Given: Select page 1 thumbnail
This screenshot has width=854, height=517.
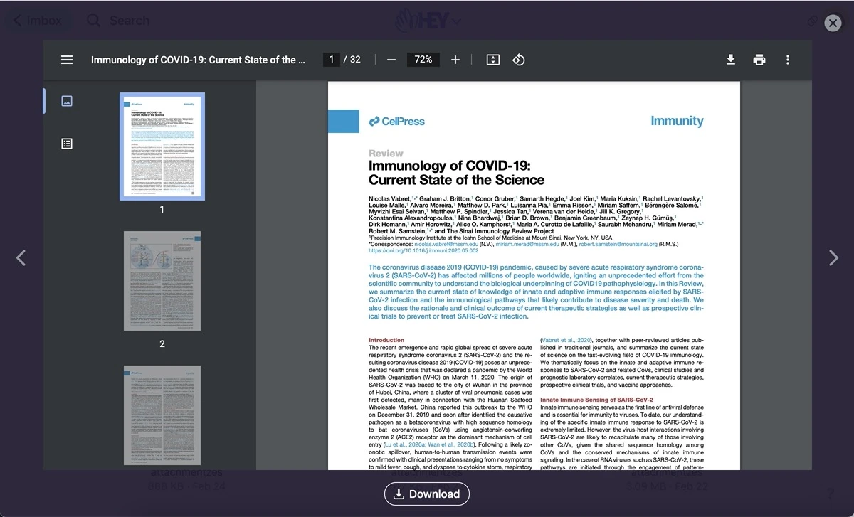Looking at the screenshot, I should coord(162,146).
